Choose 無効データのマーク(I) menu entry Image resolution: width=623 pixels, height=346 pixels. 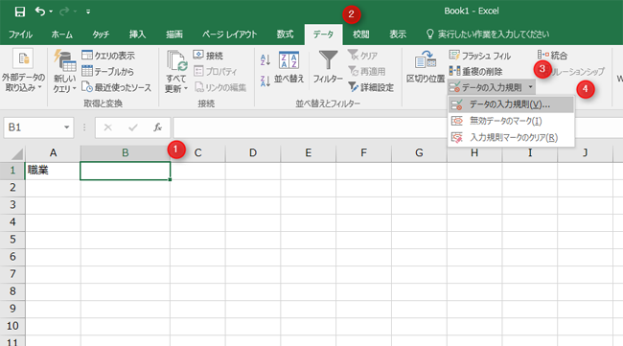coord(511,121)
